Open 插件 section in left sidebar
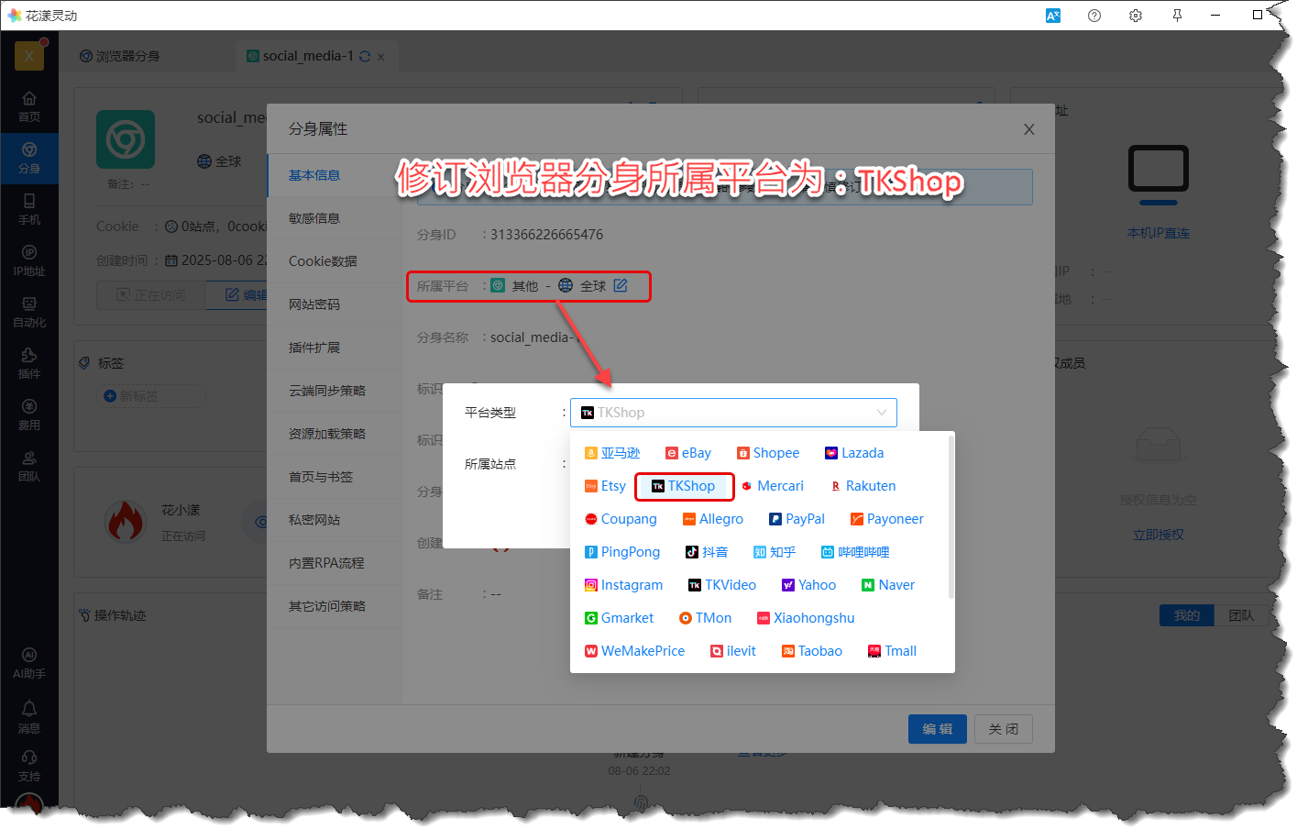This screenshot has height=840, width=1308. (x=29, y=364)
